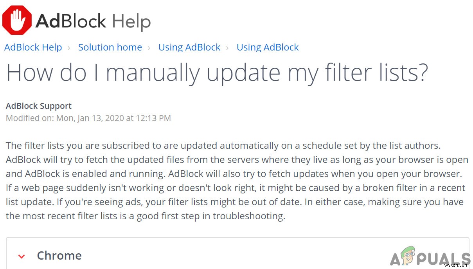The width and height of the screenshot is (473, 269).
Task: Open the second Using AdBlock breadcrumb
Action: (267, 47)
